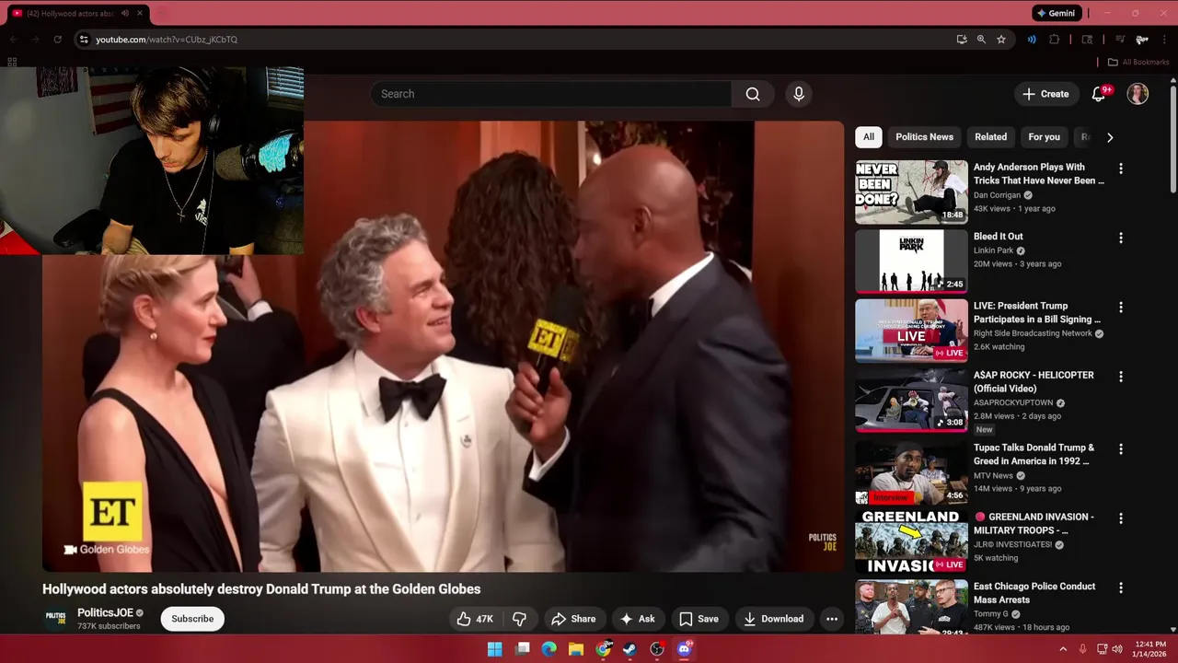The image size is (1178, 663).
Task: Open the Windows Start menu
Action: tap(494, 649)
